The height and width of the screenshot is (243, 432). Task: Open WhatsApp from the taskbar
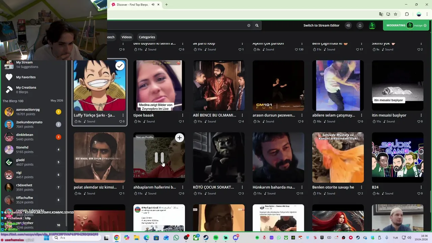[x=176, y=238]
